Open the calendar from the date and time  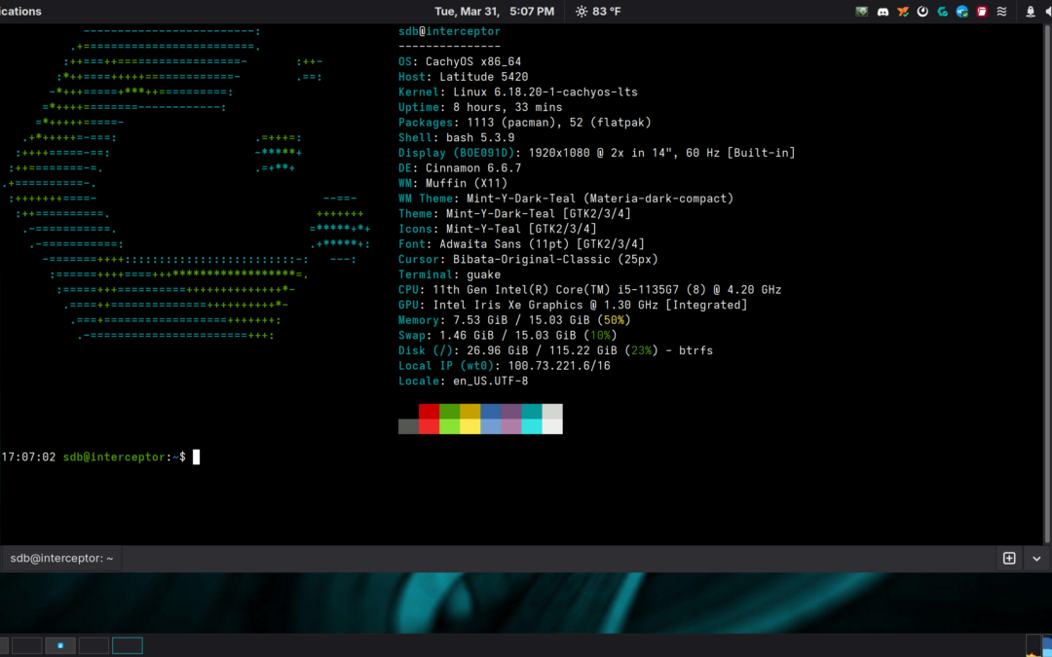494,12
